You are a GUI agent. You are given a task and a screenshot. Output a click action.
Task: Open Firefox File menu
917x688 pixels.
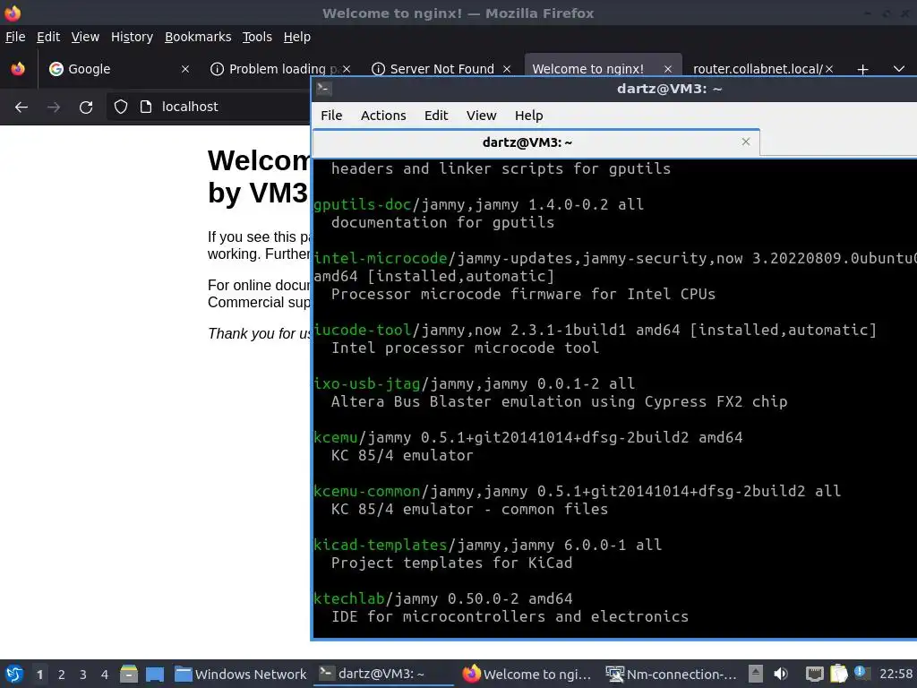15,37
